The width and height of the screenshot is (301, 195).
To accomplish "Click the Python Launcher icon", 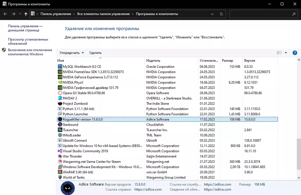I will [x=60, y=114].
